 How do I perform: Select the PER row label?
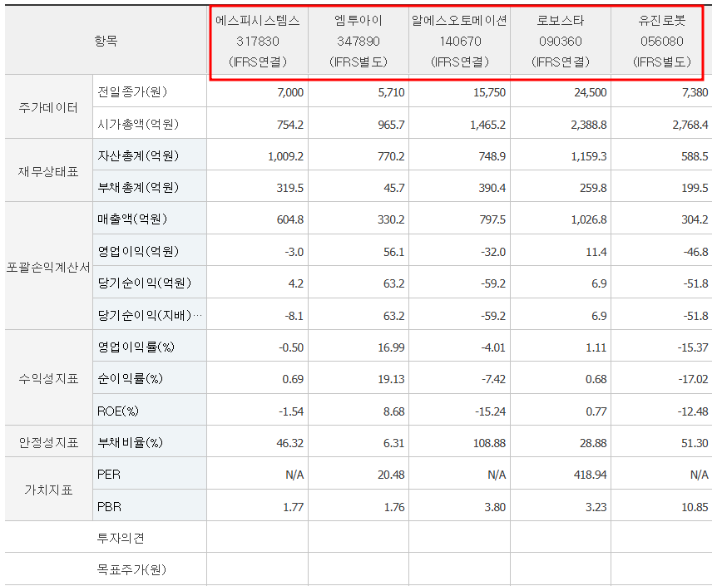point(109,475)
